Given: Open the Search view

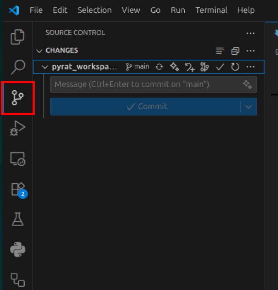Looking at the screenshot, I should click(17, 67).
